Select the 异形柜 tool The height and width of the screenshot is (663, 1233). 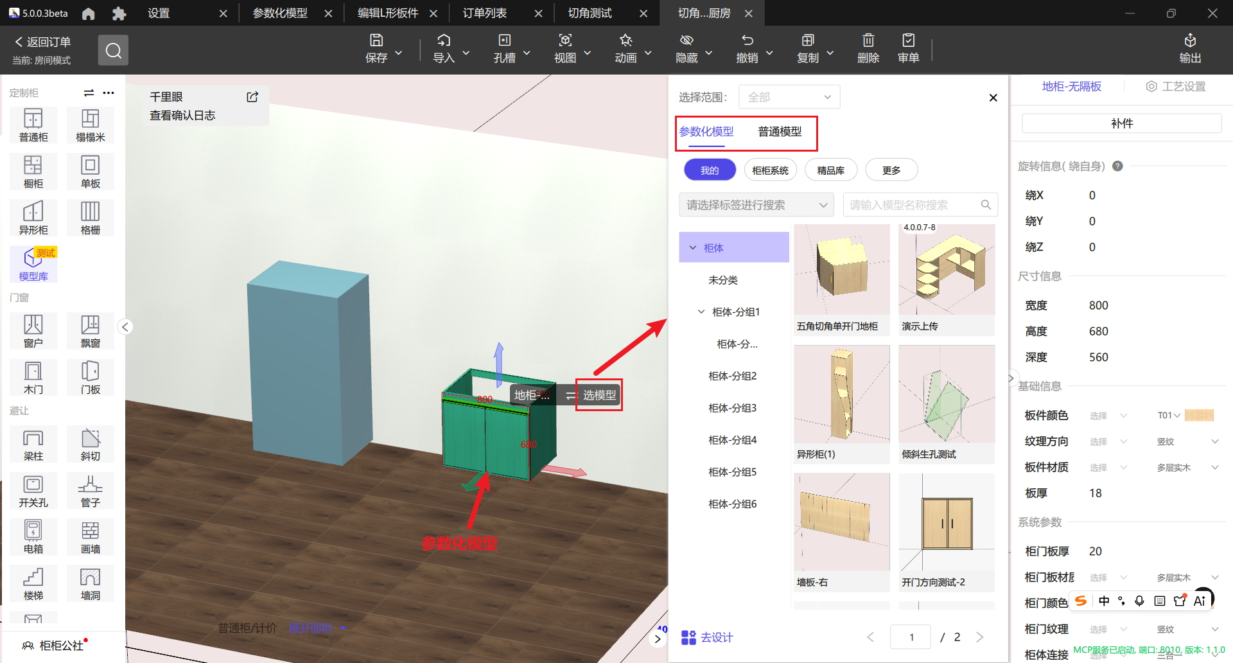click(x=33, y=218)
